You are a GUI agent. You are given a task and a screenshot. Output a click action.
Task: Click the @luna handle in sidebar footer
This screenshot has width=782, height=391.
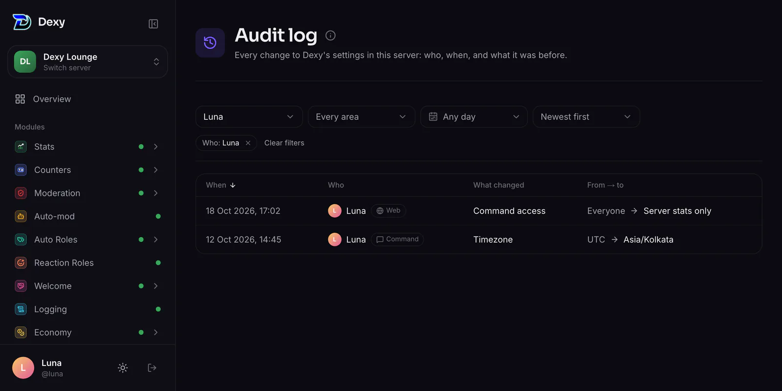[52, 374]
